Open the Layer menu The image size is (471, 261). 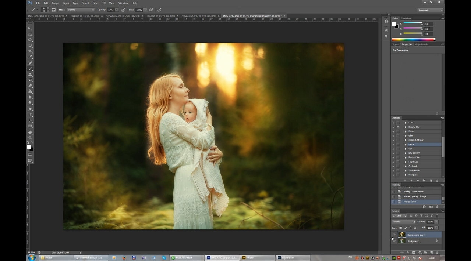point(66,3)
